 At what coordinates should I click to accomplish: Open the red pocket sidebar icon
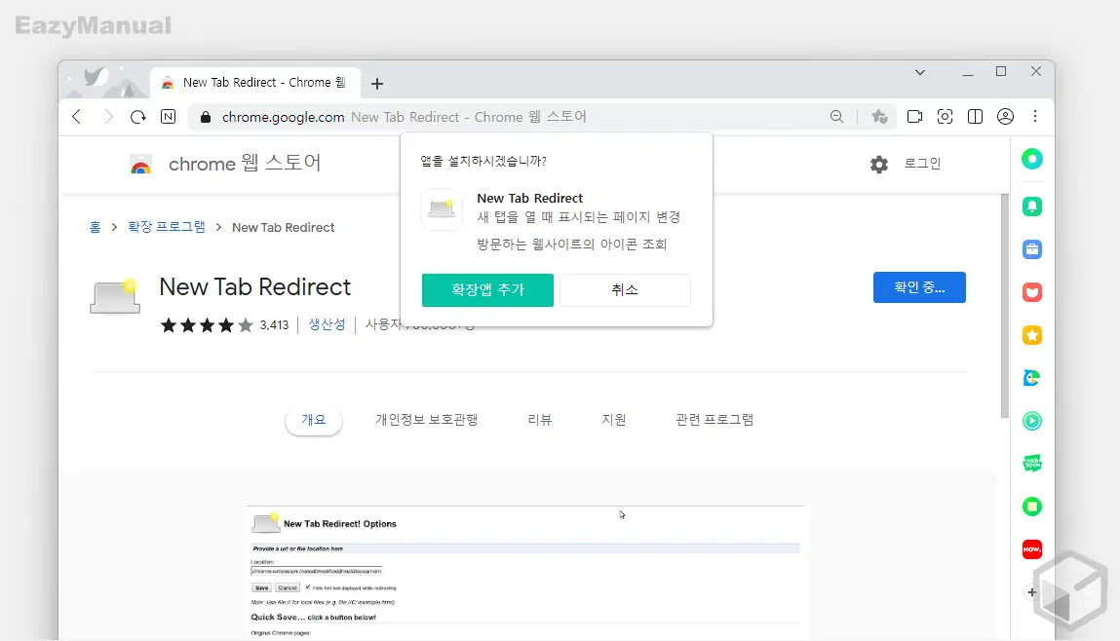click(x=1031, y=292)
